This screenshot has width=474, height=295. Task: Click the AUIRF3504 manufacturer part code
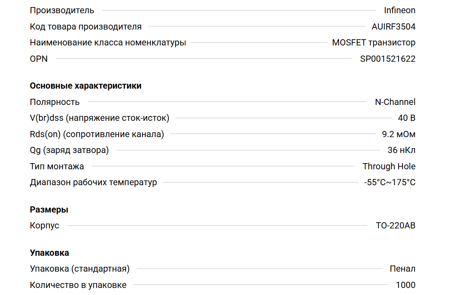(x=393, y=26)
